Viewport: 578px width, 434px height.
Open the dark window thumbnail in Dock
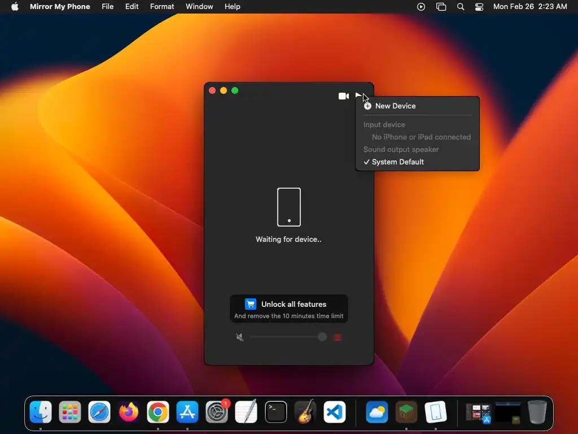pos(507,412)
